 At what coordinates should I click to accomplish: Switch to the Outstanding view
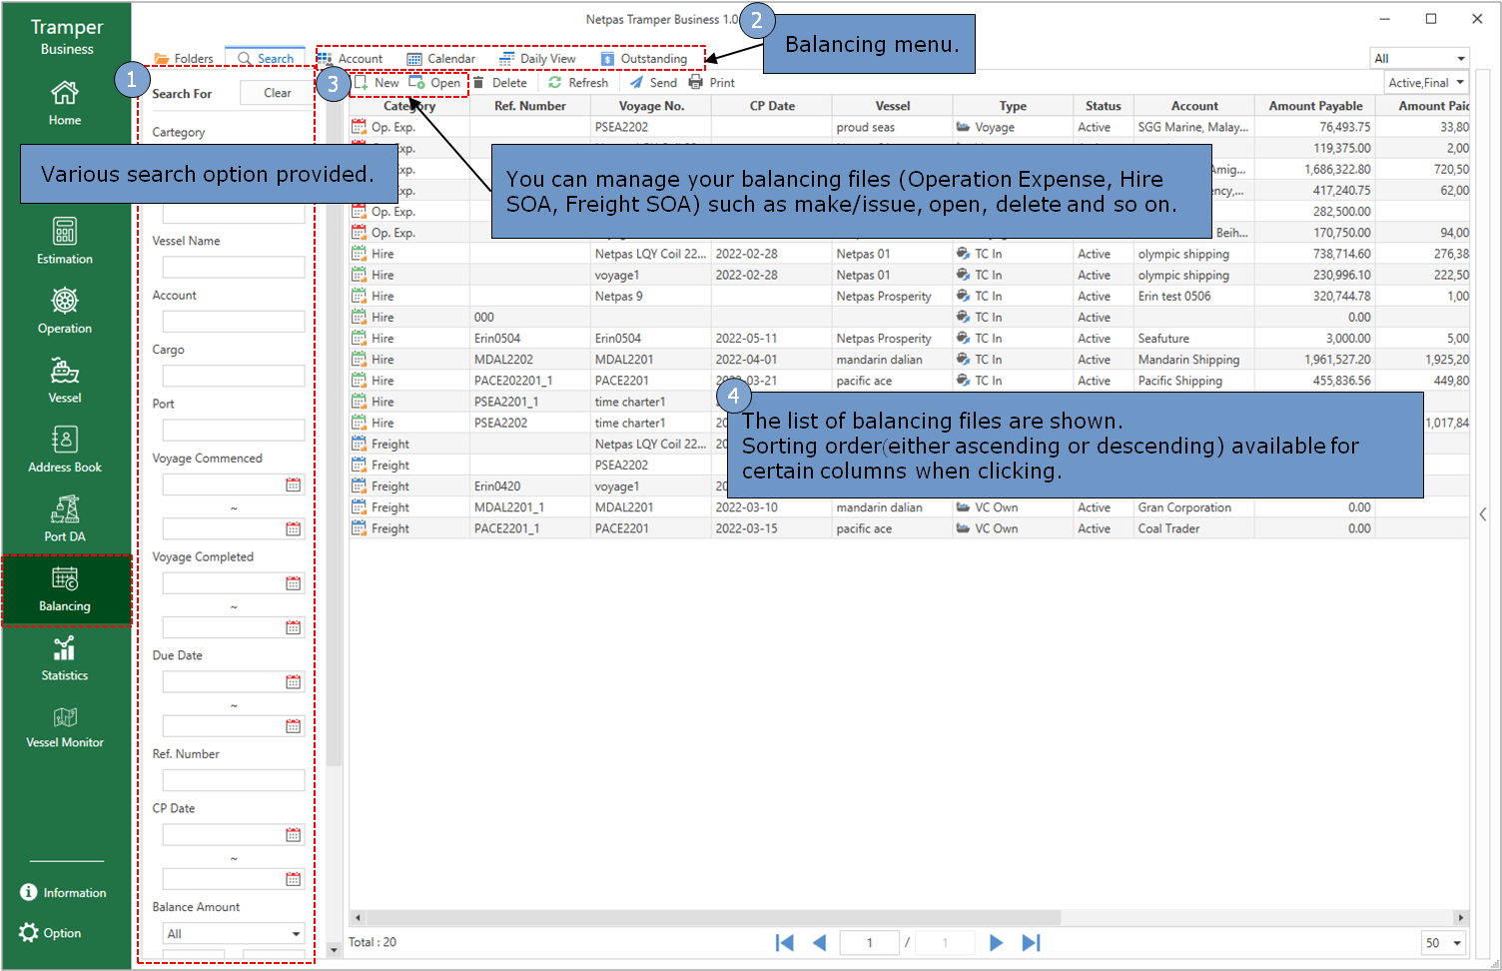tap(644, 59)
